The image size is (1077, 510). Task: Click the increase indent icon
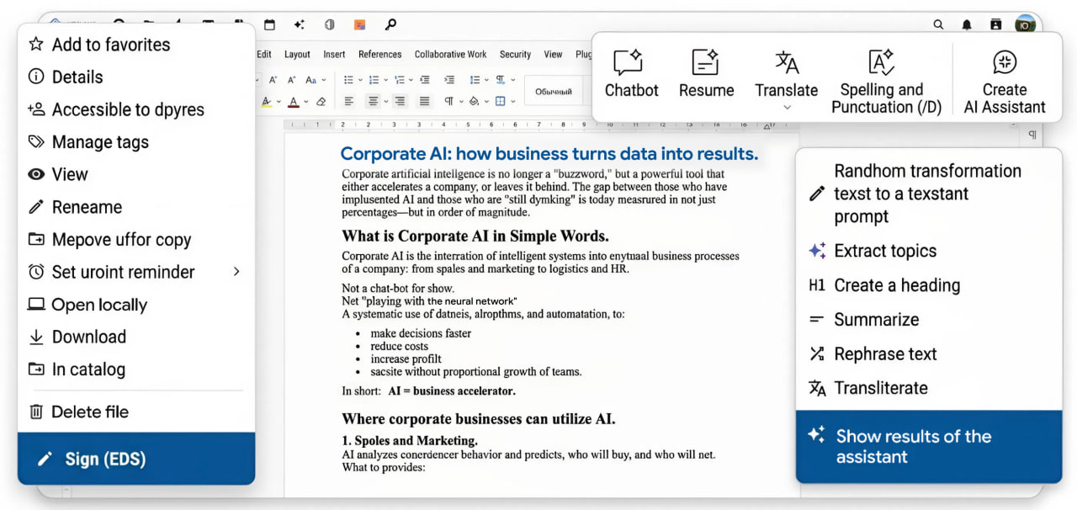(x=449, y=80)
